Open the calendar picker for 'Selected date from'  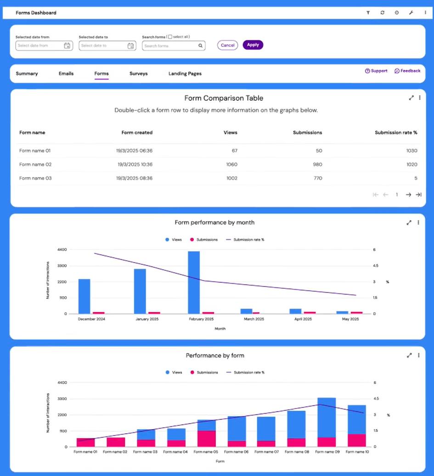pos(67,46)
